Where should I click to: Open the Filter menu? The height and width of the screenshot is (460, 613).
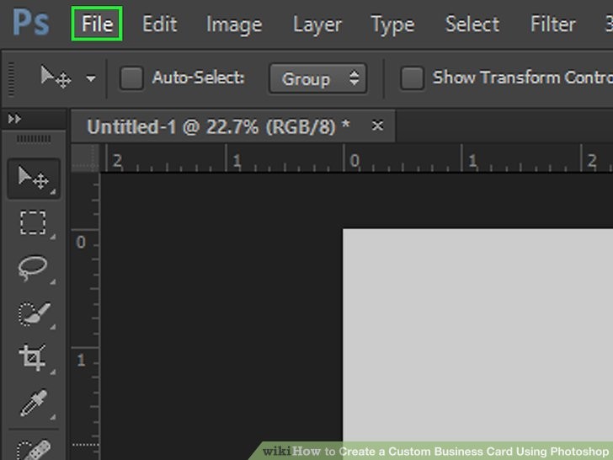(552, 24)
